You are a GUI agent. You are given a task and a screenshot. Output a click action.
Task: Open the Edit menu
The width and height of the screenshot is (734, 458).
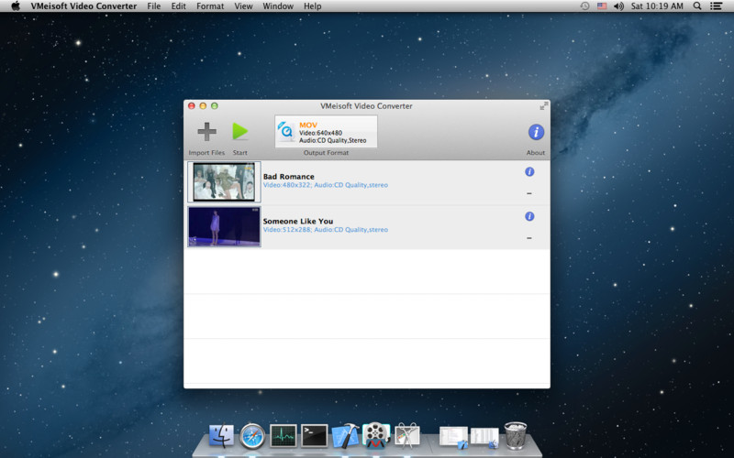pyautogui.click(x=178, y=6)
